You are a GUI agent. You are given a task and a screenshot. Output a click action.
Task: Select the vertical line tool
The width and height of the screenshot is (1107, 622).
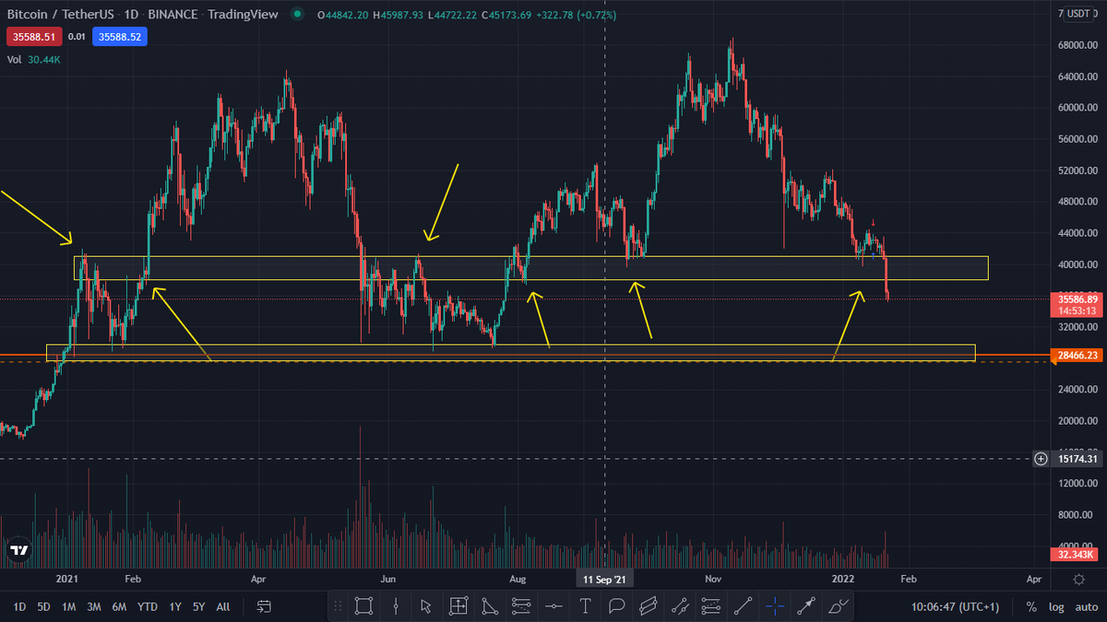(396, 606)
